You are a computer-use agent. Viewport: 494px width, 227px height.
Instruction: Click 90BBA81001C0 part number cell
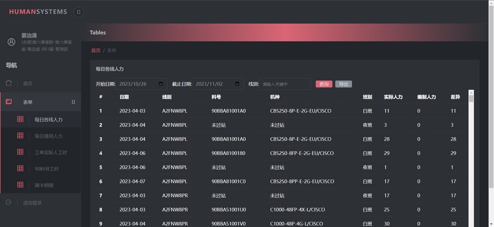tap(228, 181)
